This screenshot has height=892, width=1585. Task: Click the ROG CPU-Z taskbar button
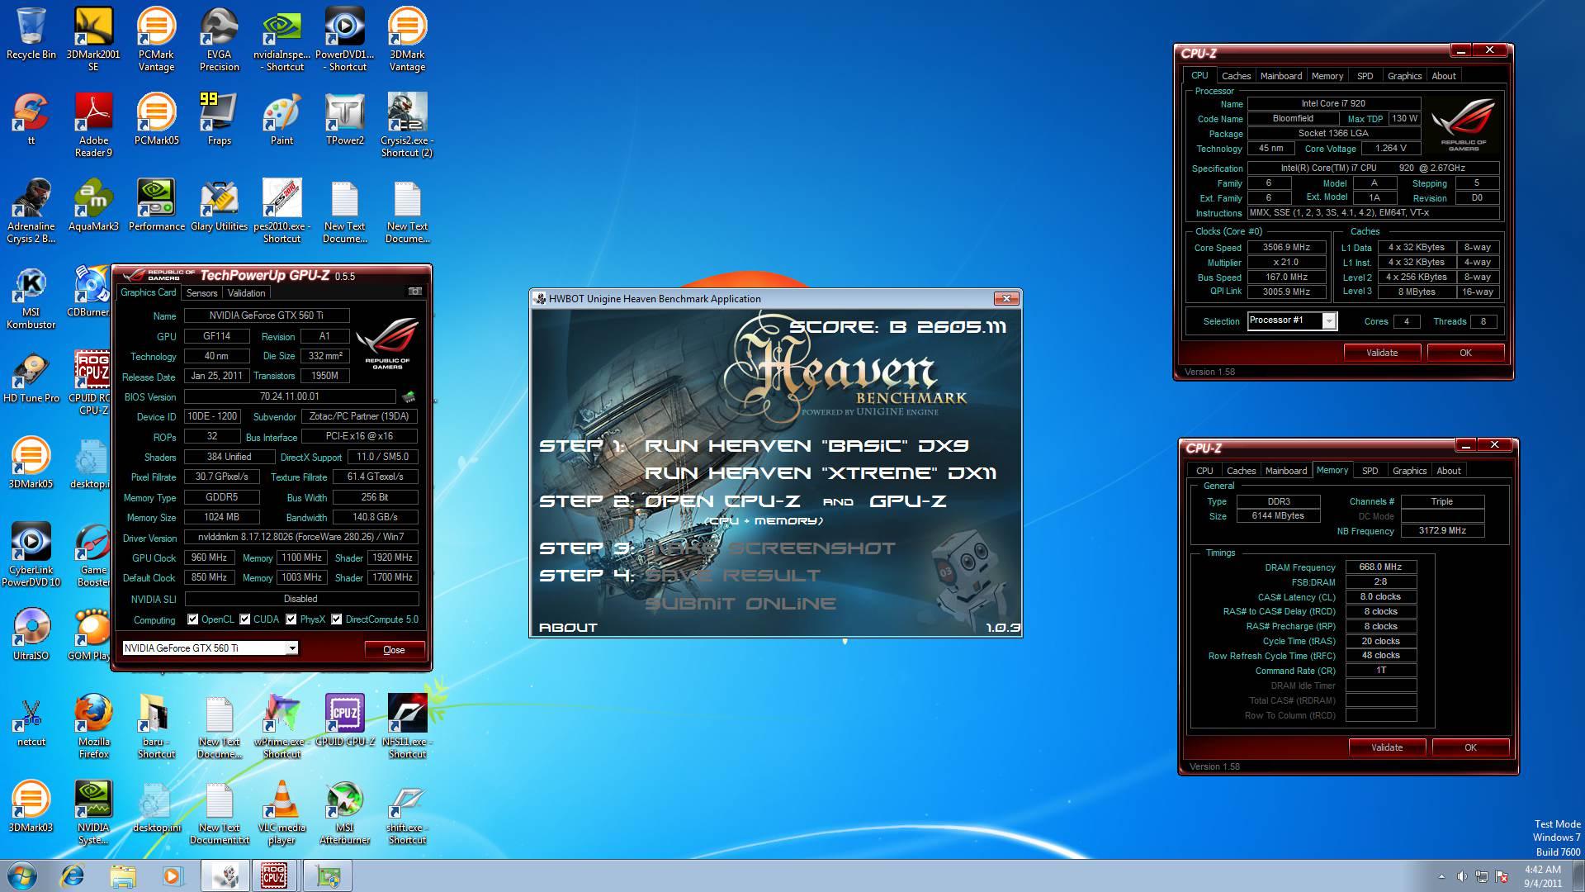coord(275,875)
